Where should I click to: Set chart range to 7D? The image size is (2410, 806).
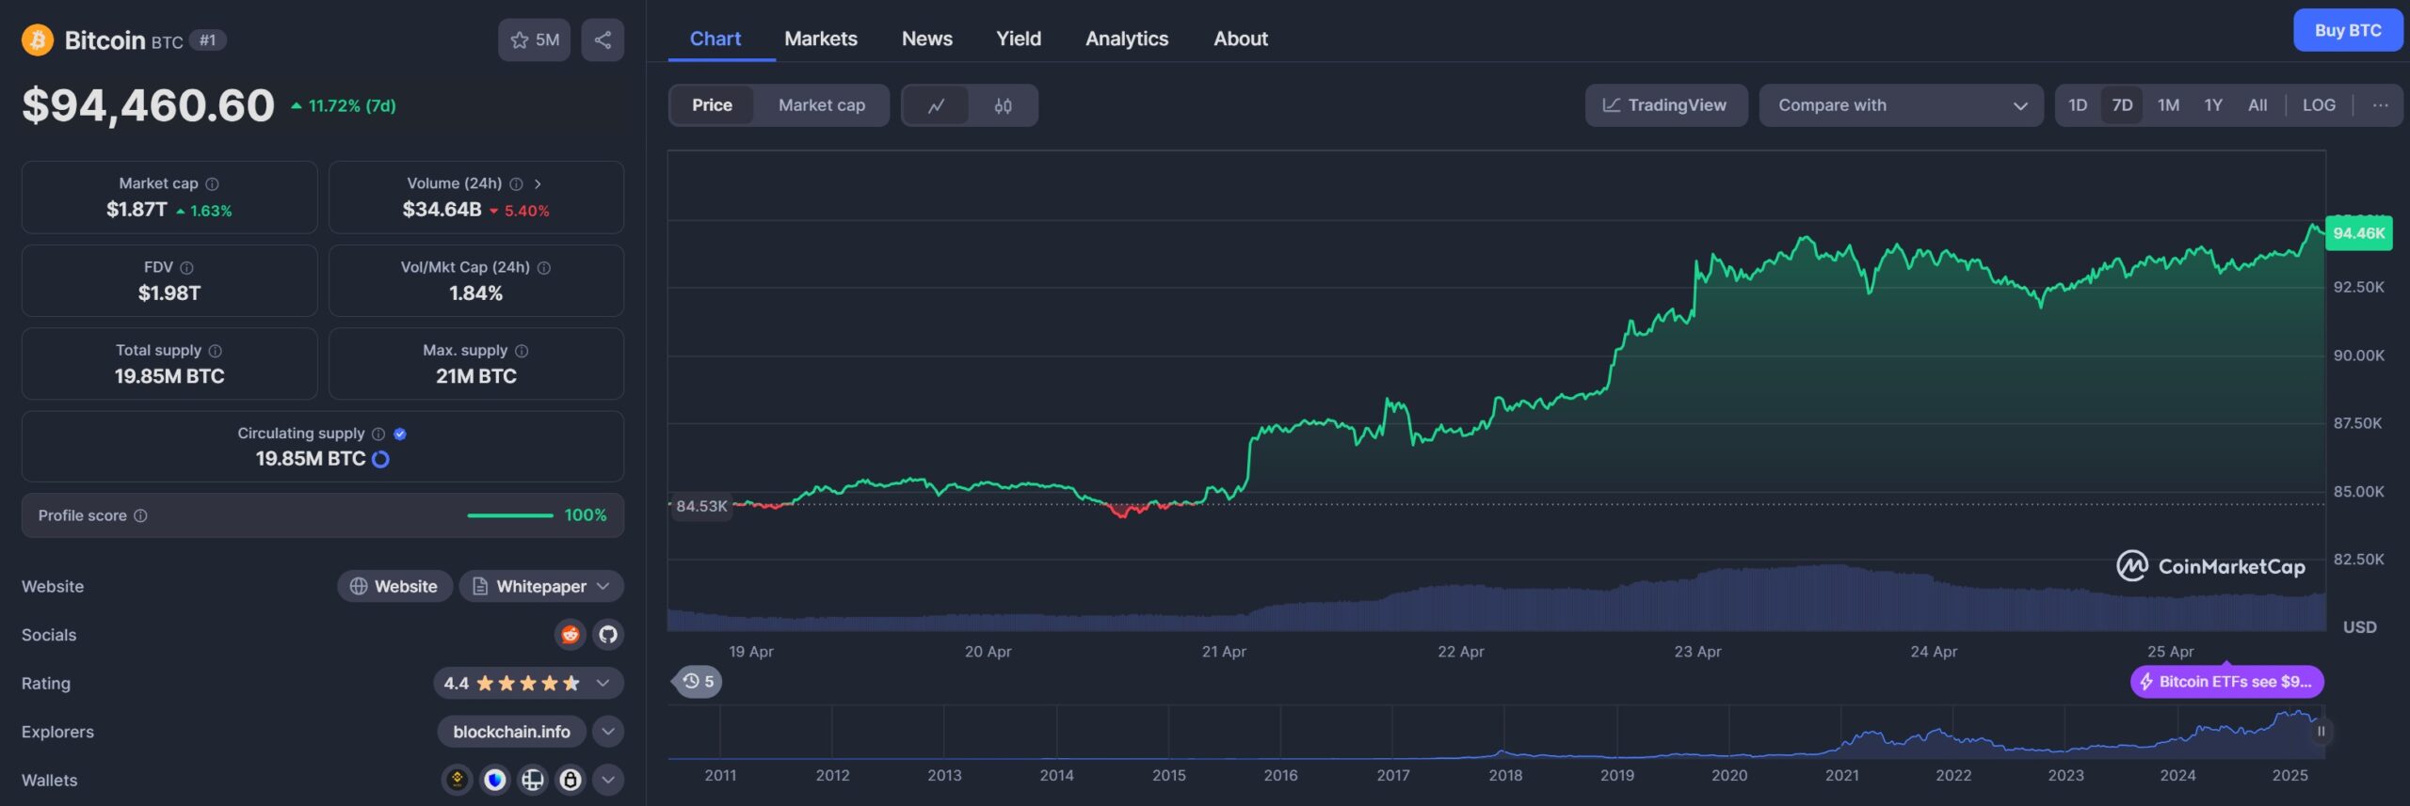point(2122,105)
